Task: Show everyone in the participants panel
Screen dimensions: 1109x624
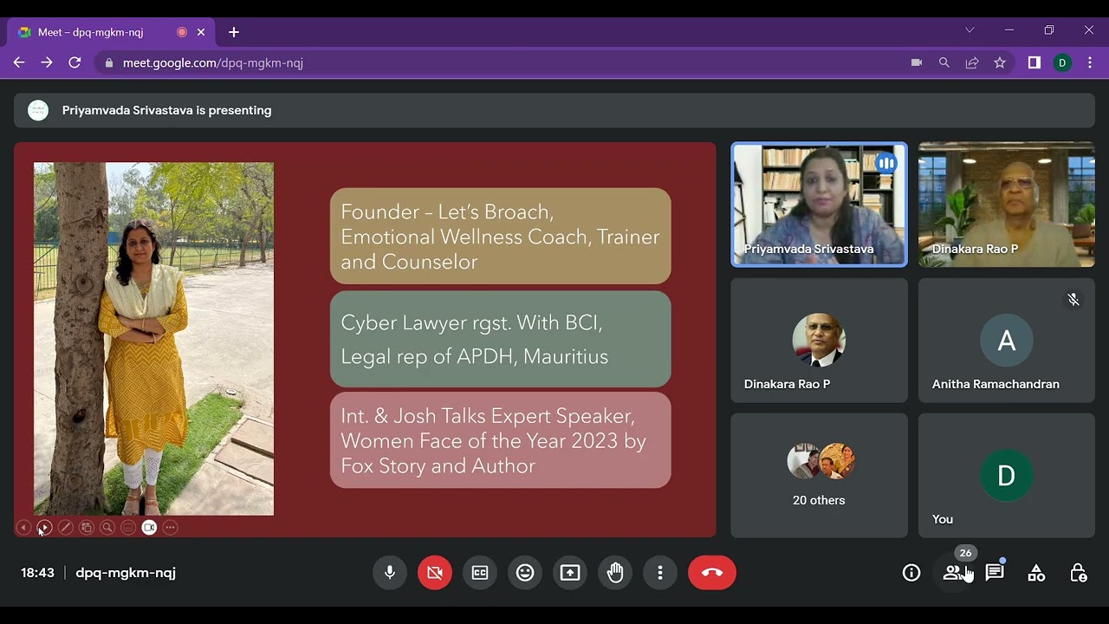Action: coord(953,573)
